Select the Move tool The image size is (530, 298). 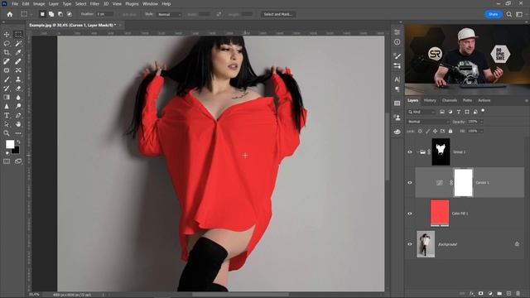click(x=7, y=35)
